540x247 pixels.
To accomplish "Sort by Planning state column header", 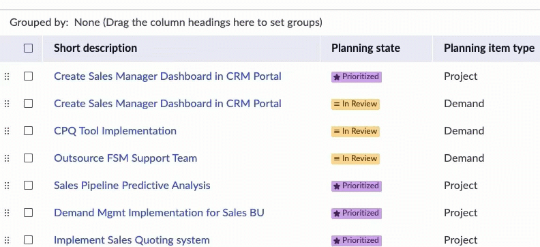I will point(365,48).
